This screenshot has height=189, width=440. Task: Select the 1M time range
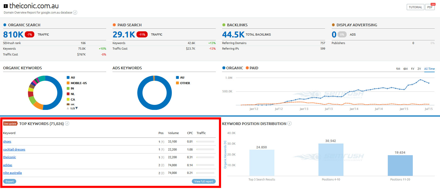[398, 69]
